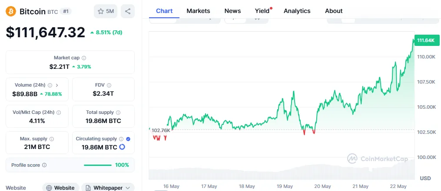Click the share icon button

[x=128, y=11]
